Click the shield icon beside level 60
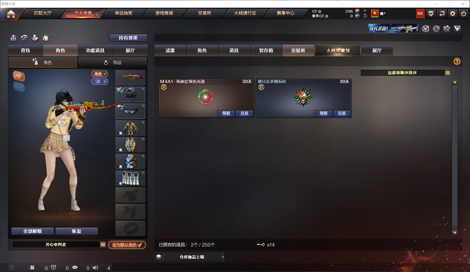The image size is (470, 272). coord(431,13)
